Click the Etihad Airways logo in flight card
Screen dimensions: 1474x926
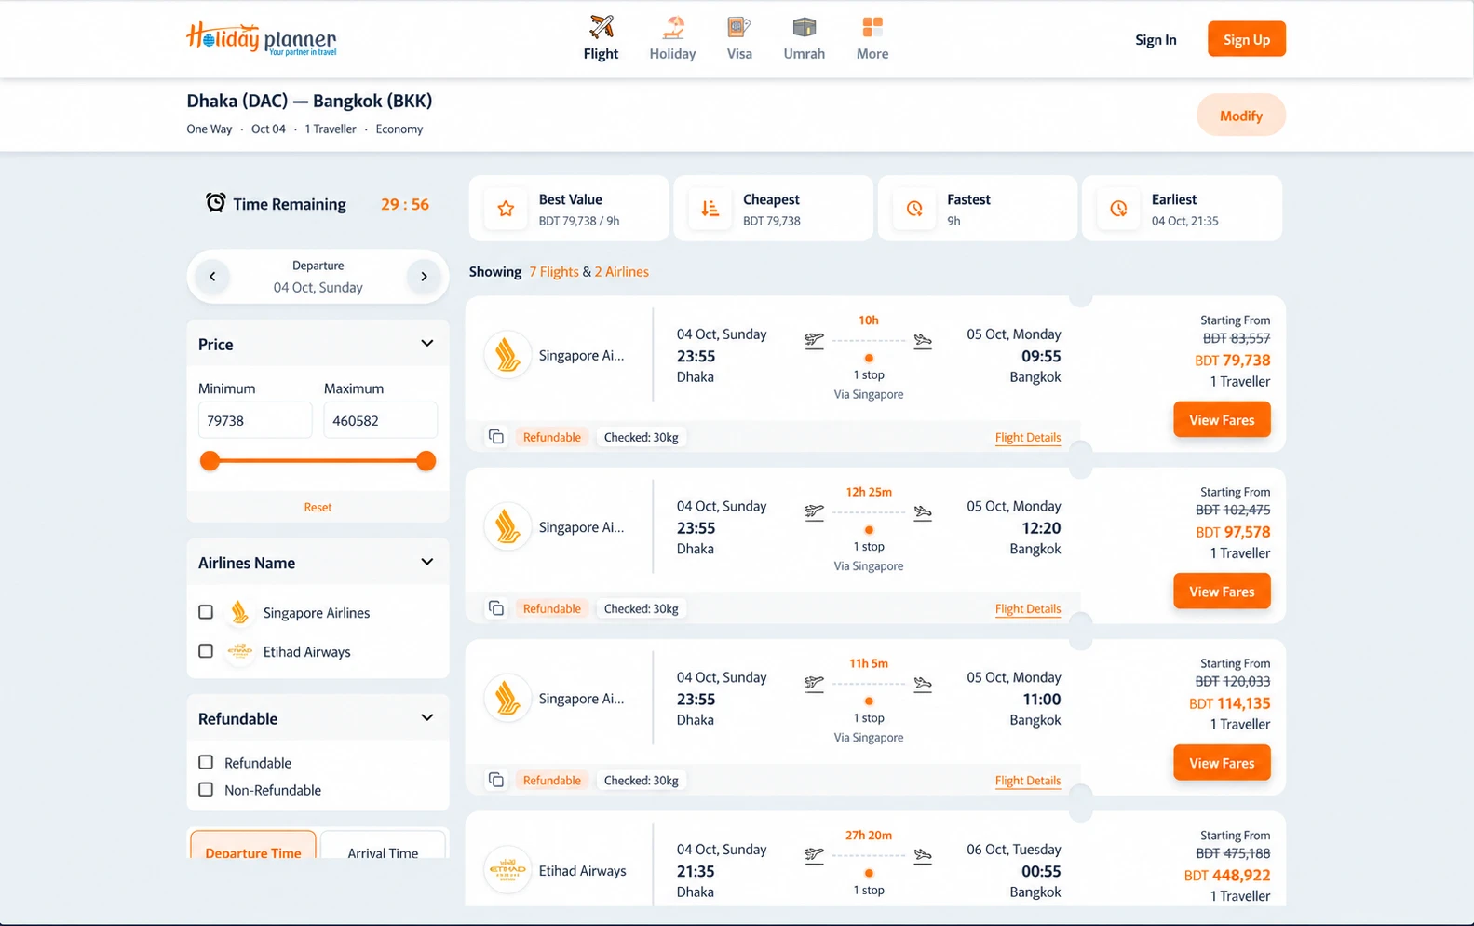(x=507, y=870)
